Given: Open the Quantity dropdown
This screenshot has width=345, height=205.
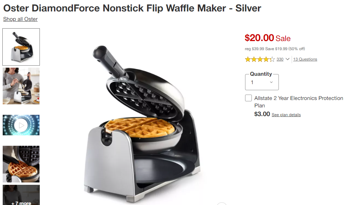Looking at the screenshot, I should [x=262, y=82].
